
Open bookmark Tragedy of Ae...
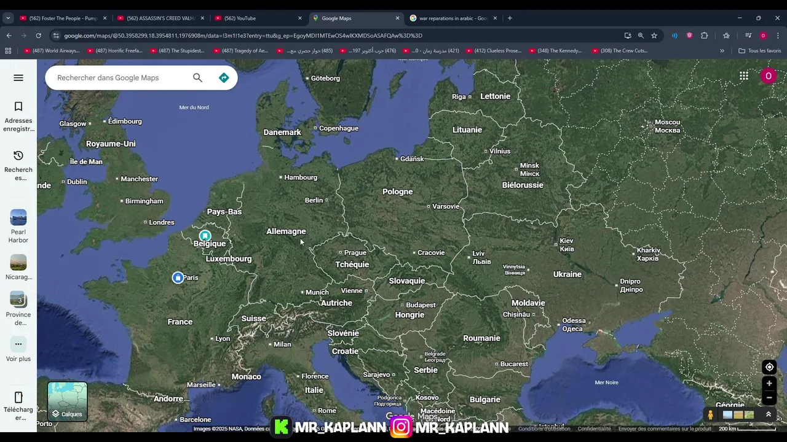click(240, 51)
